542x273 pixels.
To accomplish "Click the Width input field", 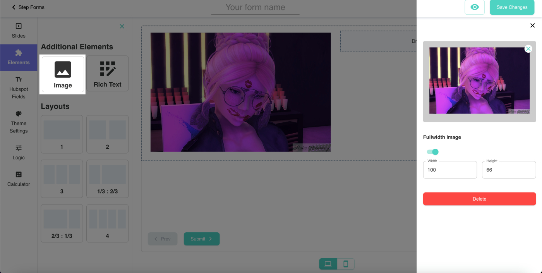I will pyautogui.click(x=450, y=170).
